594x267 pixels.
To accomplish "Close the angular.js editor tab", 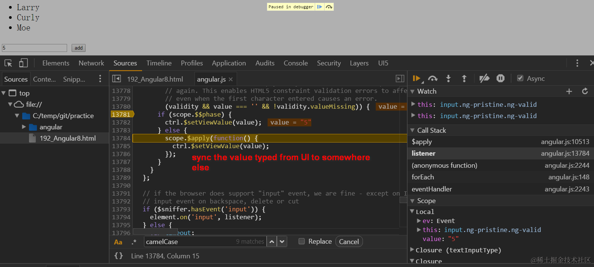I will tap(231, 79).
